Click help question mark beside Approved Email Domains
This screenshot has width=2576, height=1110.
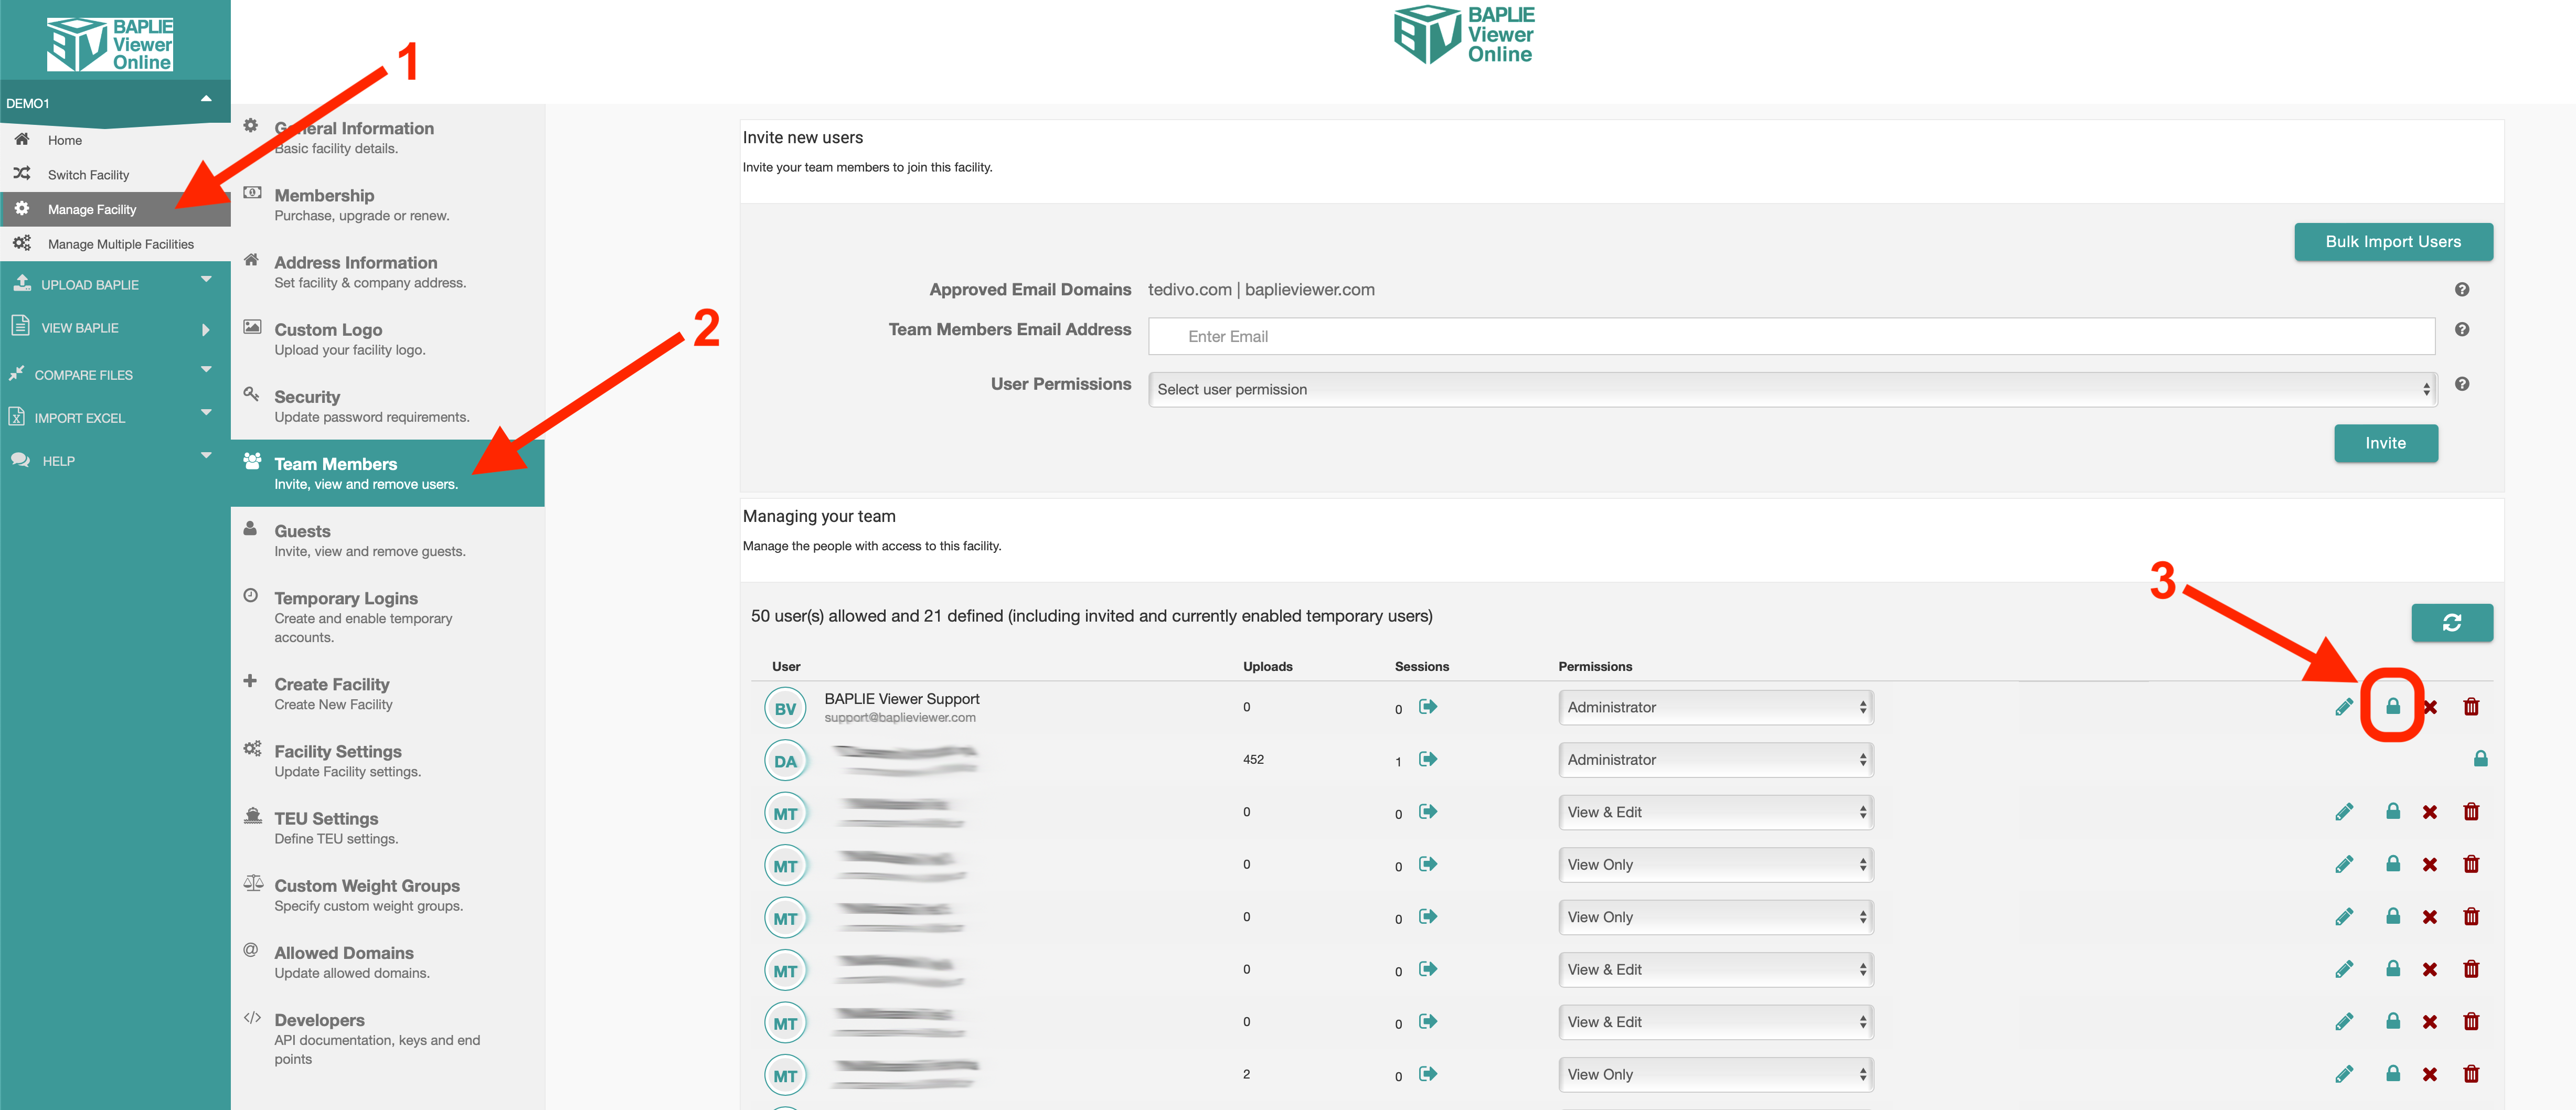pos(2461,290)
